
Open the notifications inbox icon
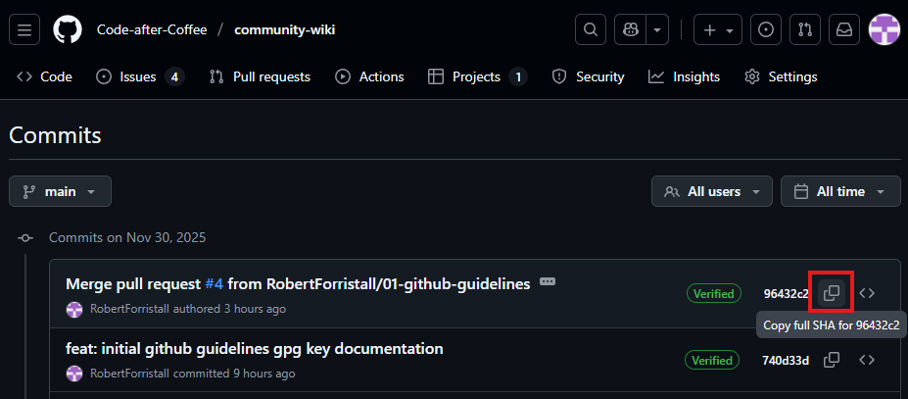coord(844,29)
